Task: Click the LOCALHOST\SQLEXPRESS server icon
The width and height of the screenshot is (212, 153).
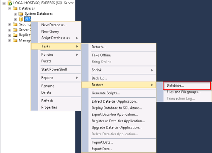Action: [x=10, y=3]
